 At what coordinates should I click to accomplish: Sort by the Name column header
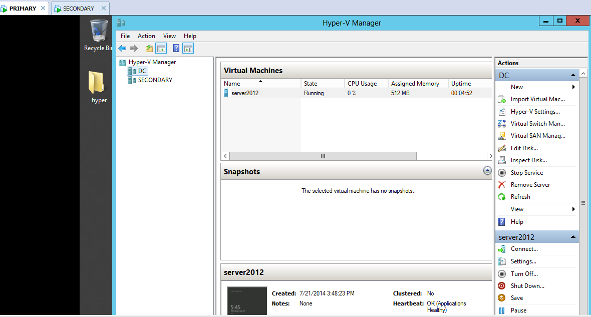pos(261,83)
